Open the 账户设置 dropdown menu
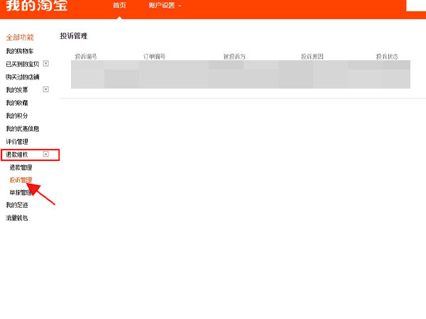The width and height of the screenshot is (426, 319). pyautogui.click(x=164, y=6)
